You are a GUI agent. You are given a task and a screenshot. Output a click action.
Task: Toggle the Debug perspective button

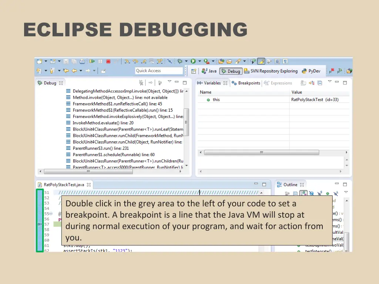click(231, 71)
